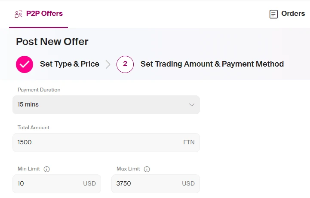Image resolution: width=310 pixels, height=198 pixels.
Task: Click the pink completed-step checkmark circle
Action: [x=25, y=64]
